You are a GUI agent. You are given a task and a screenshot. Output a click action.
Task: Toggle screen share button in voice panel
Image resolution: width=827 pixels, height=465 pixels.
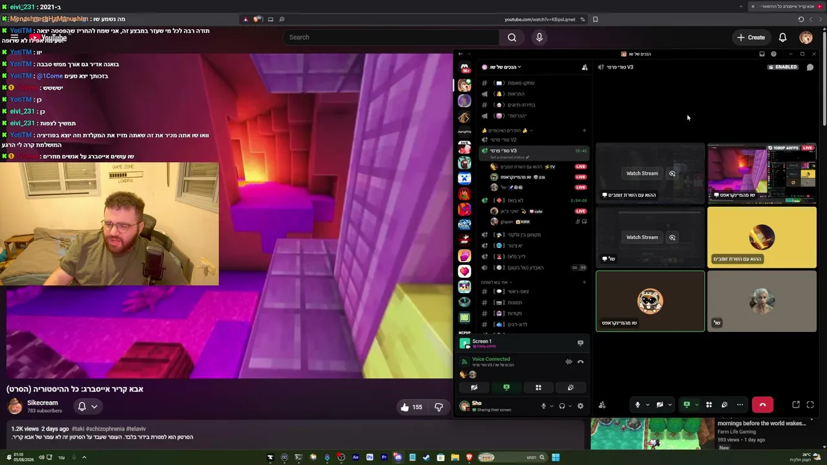point(507,387)
